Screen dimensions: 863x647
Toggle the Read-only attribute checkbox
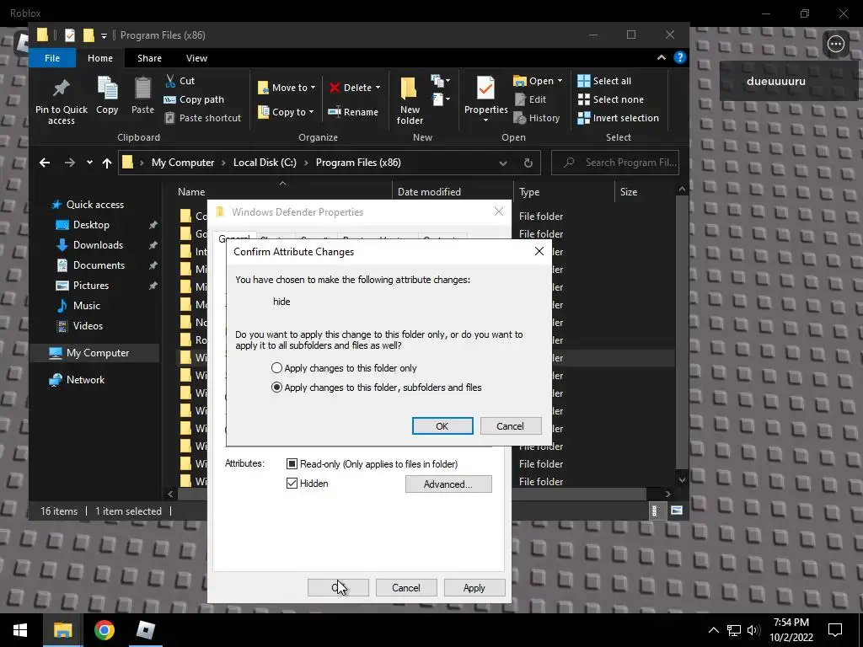(292, 464)
